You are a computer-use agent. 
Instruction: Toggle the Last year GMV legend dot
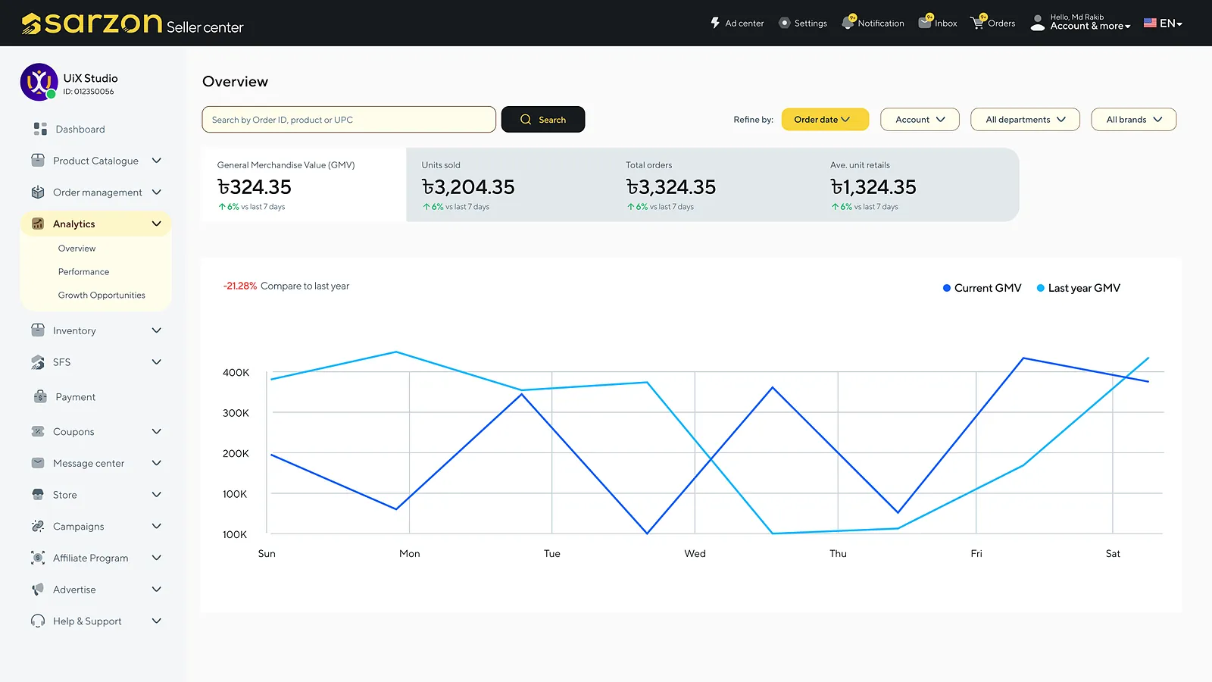coord(1041,288)
